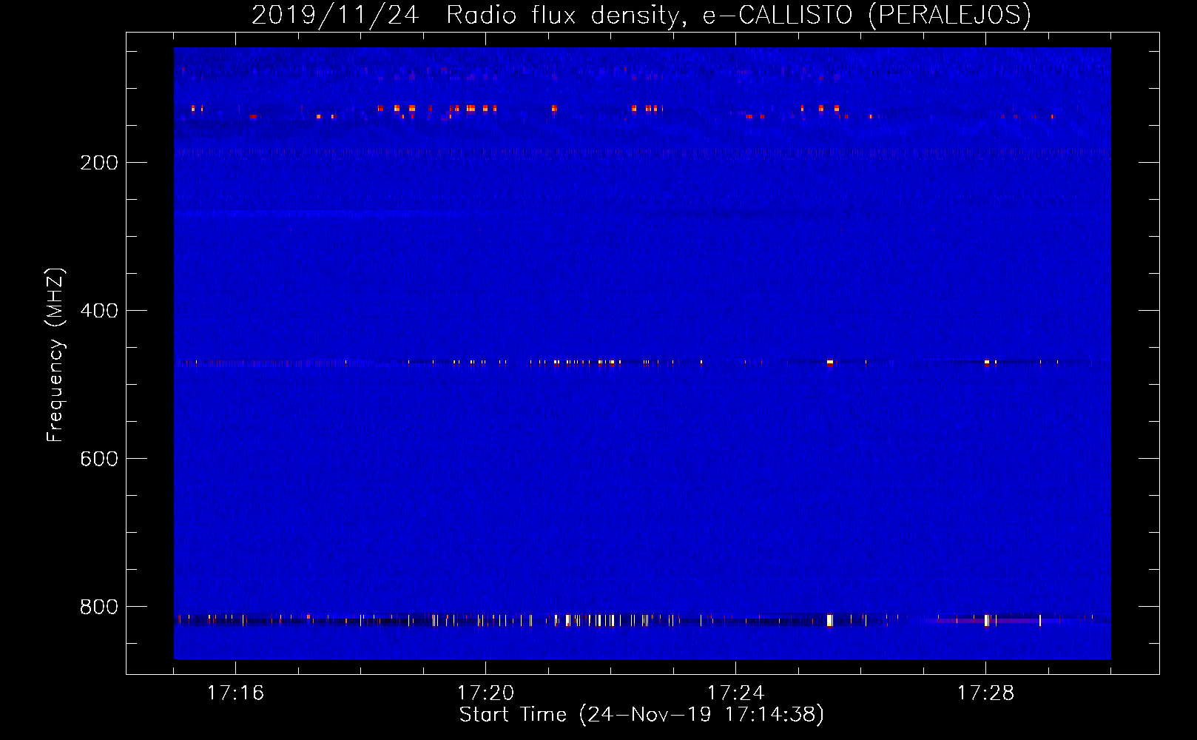Click the 600 frequency tick label

point(99,459)
